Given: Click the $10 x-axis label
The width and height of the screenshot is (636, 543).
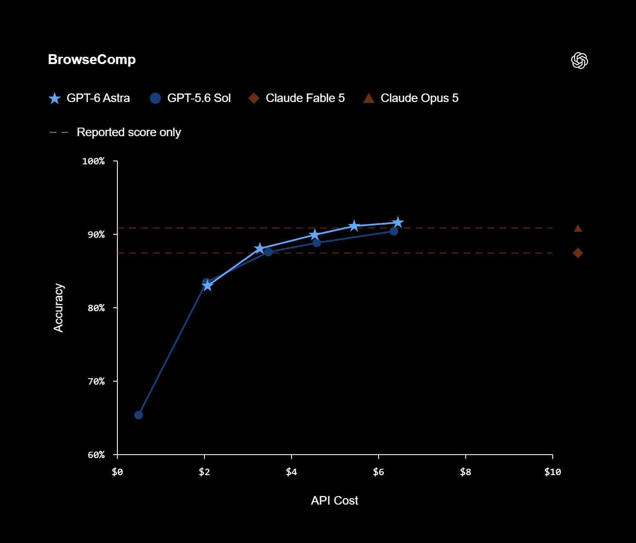Looking at the screenshot, I should [553, 472].
